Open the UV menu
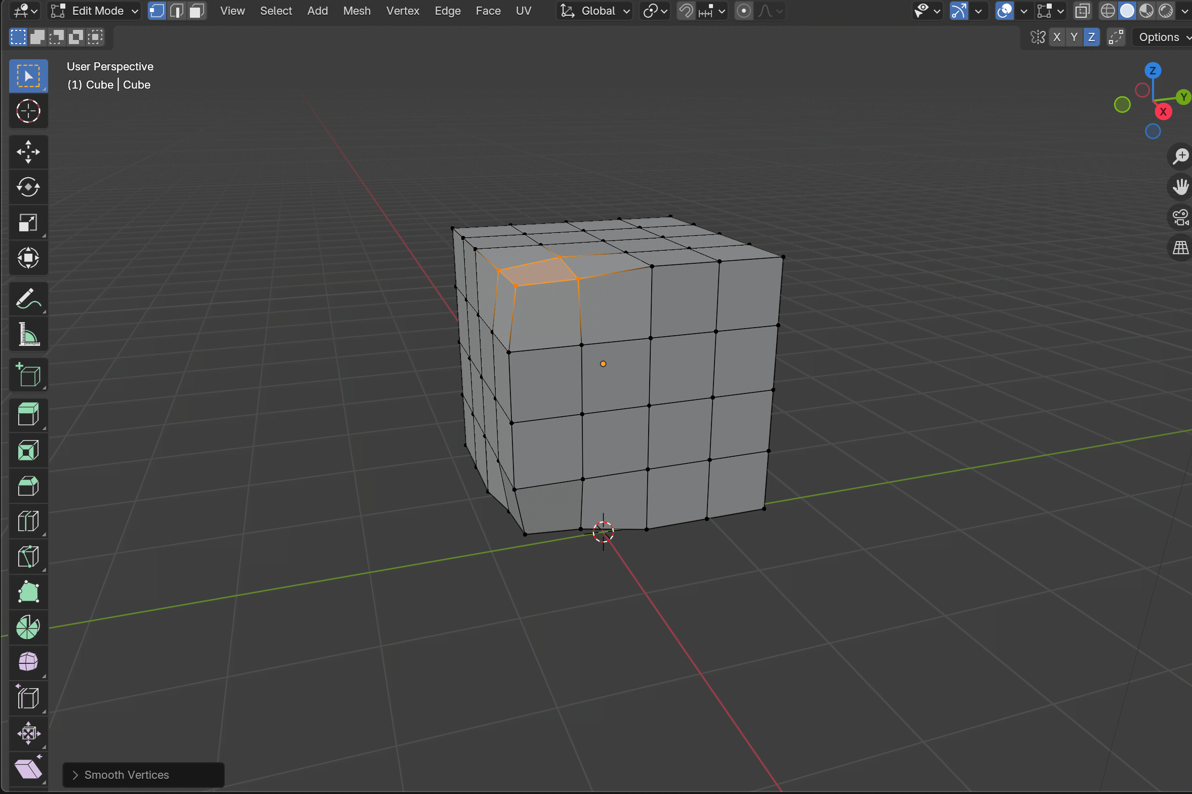Viewport: 1192px width, 794px height. [x=524, y=11]
